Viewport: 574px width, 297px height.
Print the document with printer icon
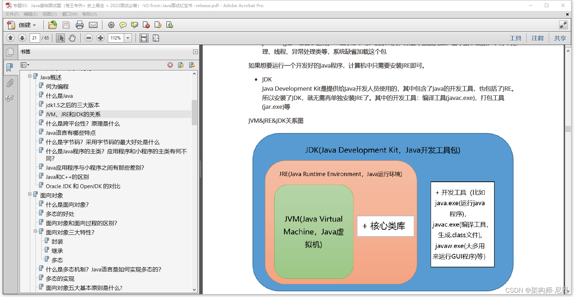pos(80,25)
